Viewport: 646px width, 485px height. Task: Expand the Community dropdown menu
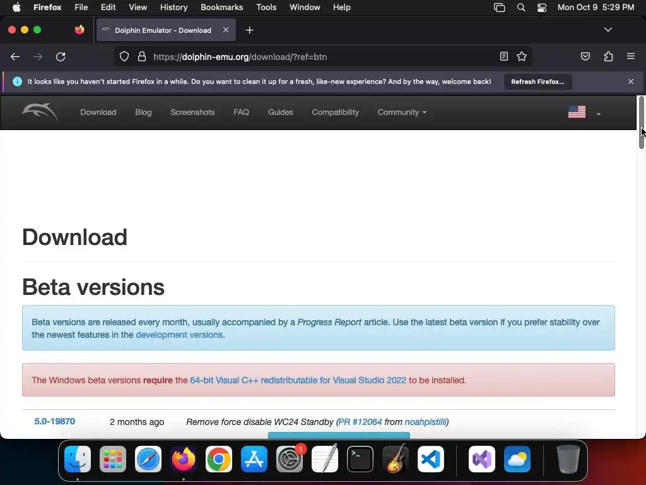coord(402,112)
